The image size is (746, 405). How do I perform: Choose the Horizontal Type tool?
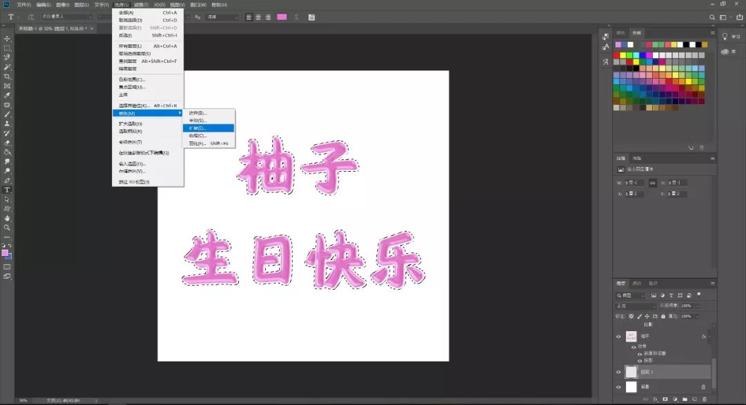[8, 189]
